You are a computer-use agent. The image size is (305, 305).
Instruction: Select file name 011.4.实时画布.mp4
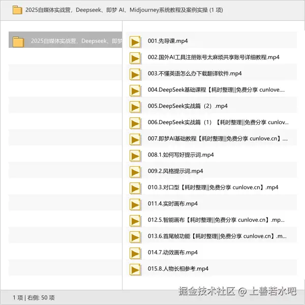point(172,204)
